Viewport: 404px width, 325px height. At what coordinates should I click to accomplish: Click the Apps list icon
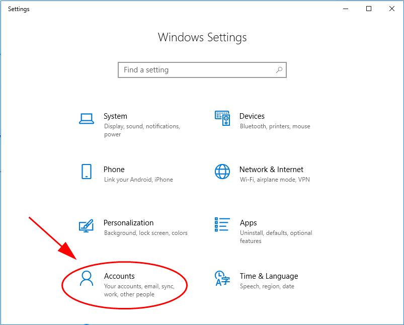coord(221,225)
